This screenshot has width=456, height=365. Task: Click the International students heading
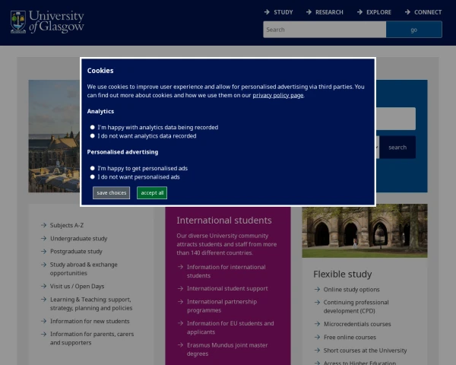pyautogui.click(x=224, y=221)
